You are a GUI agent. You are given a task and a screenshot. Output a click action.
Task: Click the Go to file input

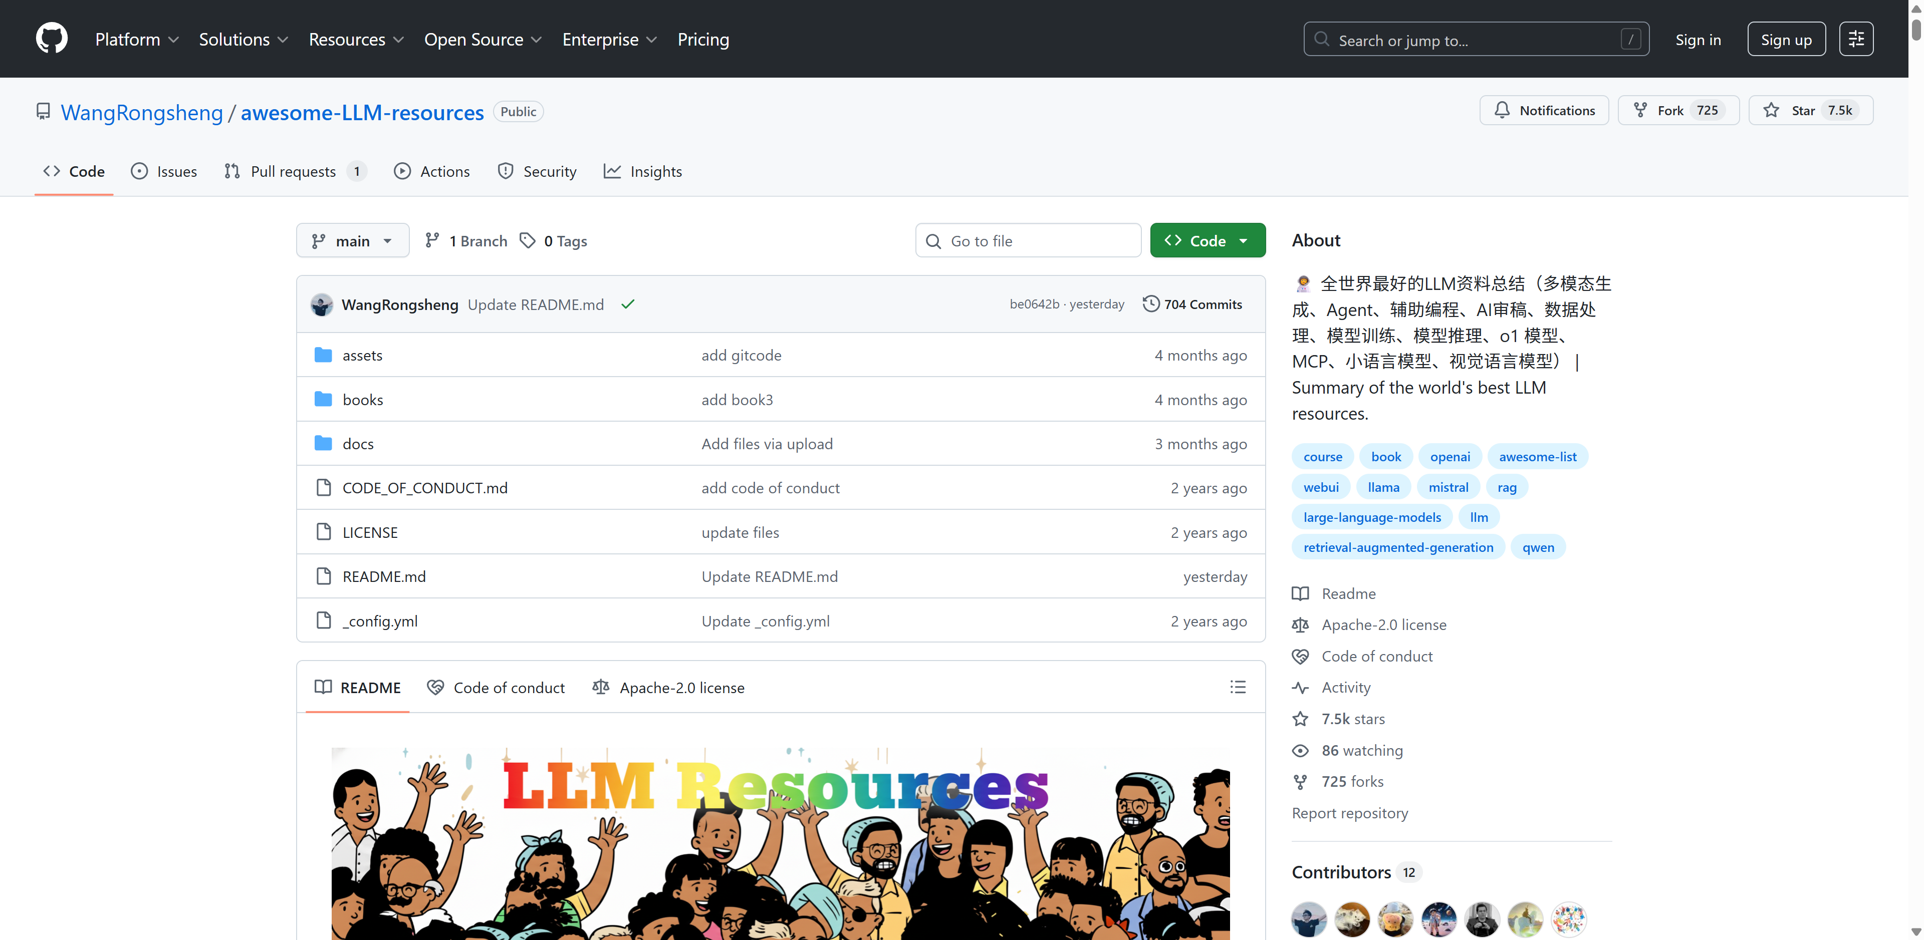(1028, 240)
